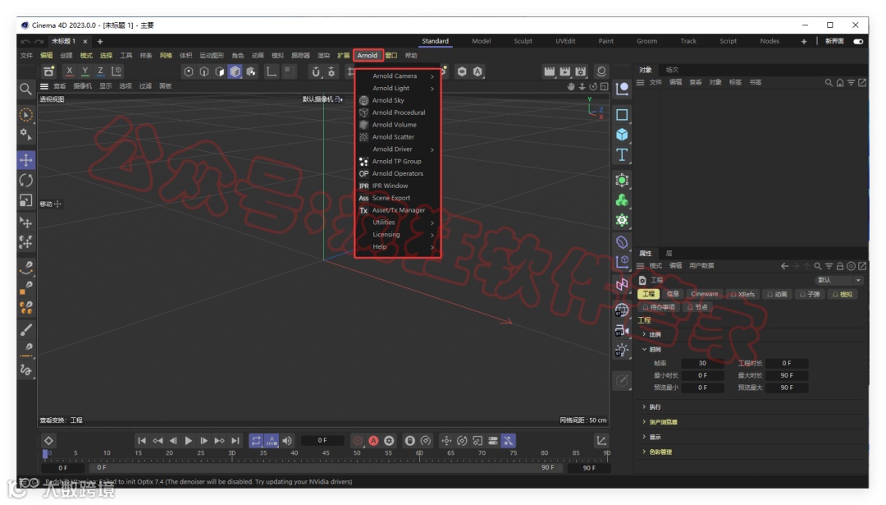886x505 pixels.
Task: Switch to the Nodes layout tab
Action: click(x=769, y=41)
